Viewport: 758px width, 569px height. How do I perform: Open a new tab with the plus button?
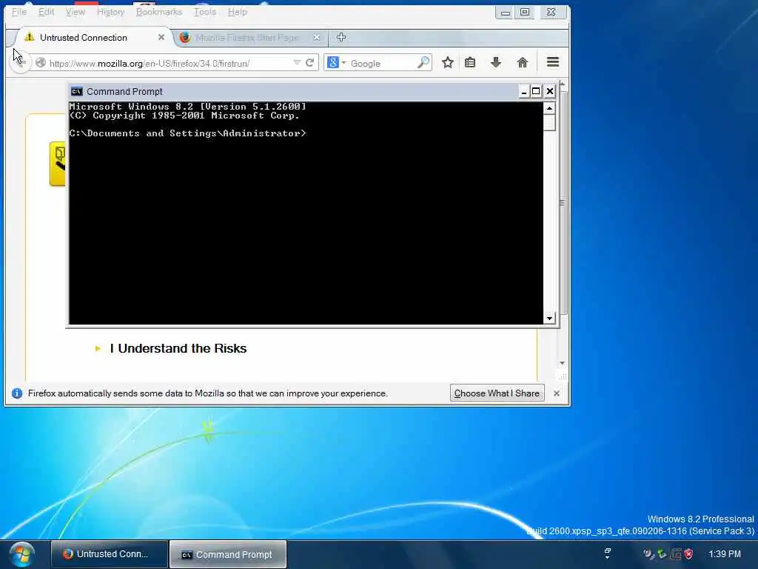pos(341,37)
